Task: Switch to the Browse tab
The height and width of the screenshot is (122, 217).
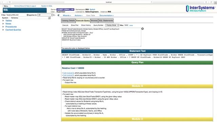Action: (x=94, y=21)
